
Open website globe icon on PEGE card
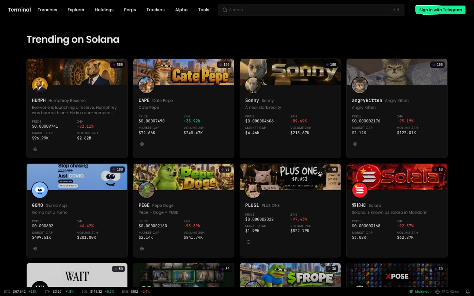pos(142,249)
